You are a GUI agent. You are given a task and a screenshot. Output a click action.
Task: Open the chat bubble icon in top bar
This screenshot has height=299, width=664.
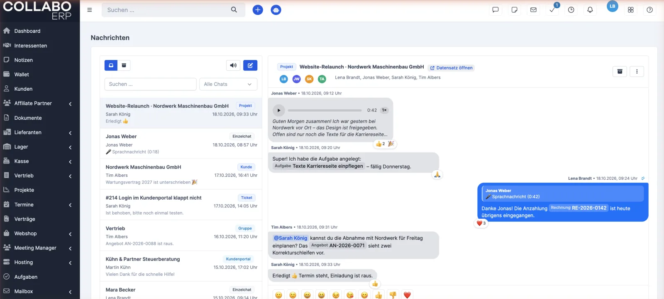pyautogui.click(x=496, y=10)
